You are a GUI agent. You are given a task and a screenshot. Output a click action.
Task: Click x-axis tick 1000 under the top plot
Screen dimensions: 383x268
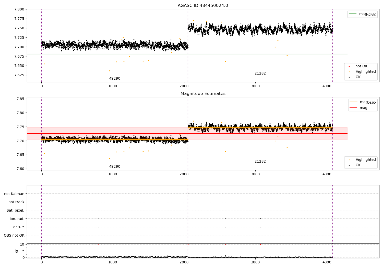point(113,86)
